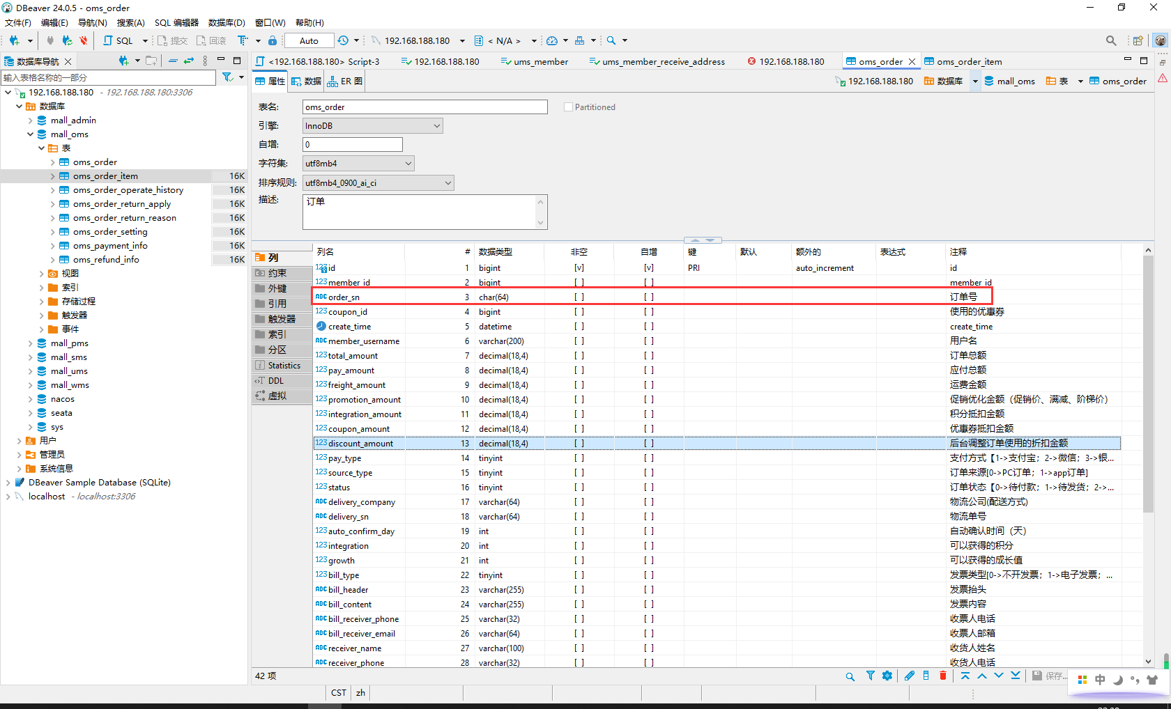Click scroll-down arrow of columns table
Screen dimensions: 1171x709
[x=1148, y=662]
